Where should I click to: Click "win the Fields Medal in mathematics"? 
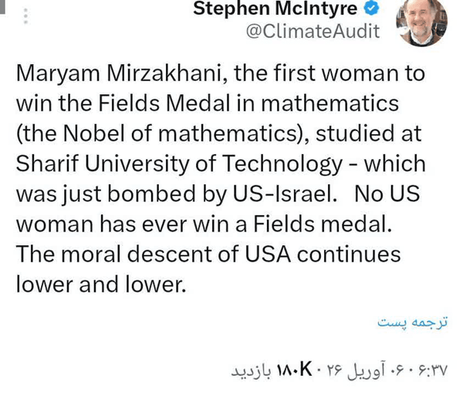[207, 104]
